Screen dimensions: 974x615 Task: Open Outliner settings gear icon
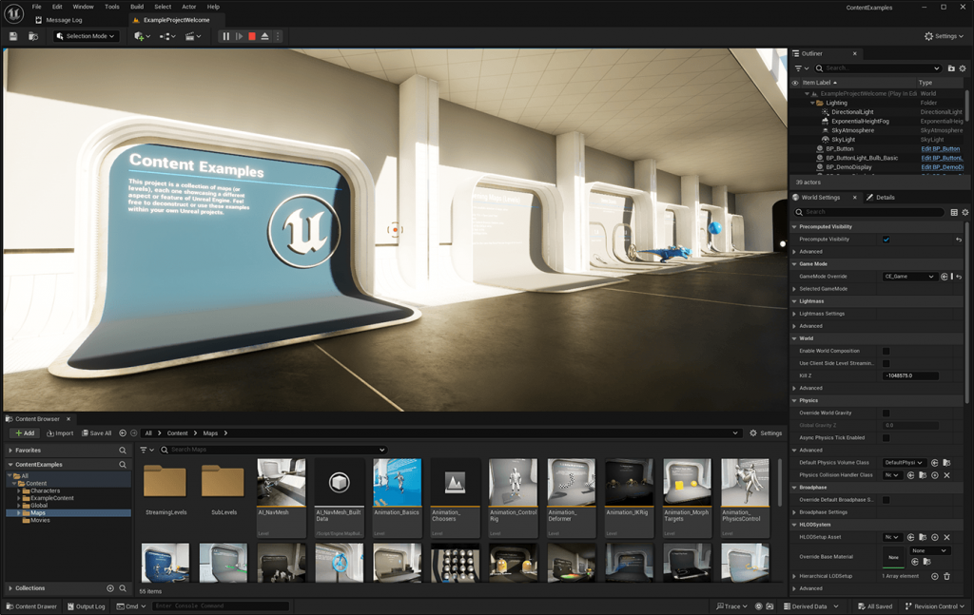964,67
